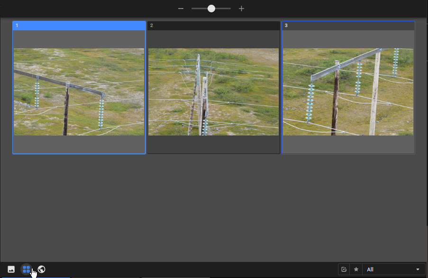Open the globe map view
428x278 pixels.
pyautogui.click(x=42, y=269)
